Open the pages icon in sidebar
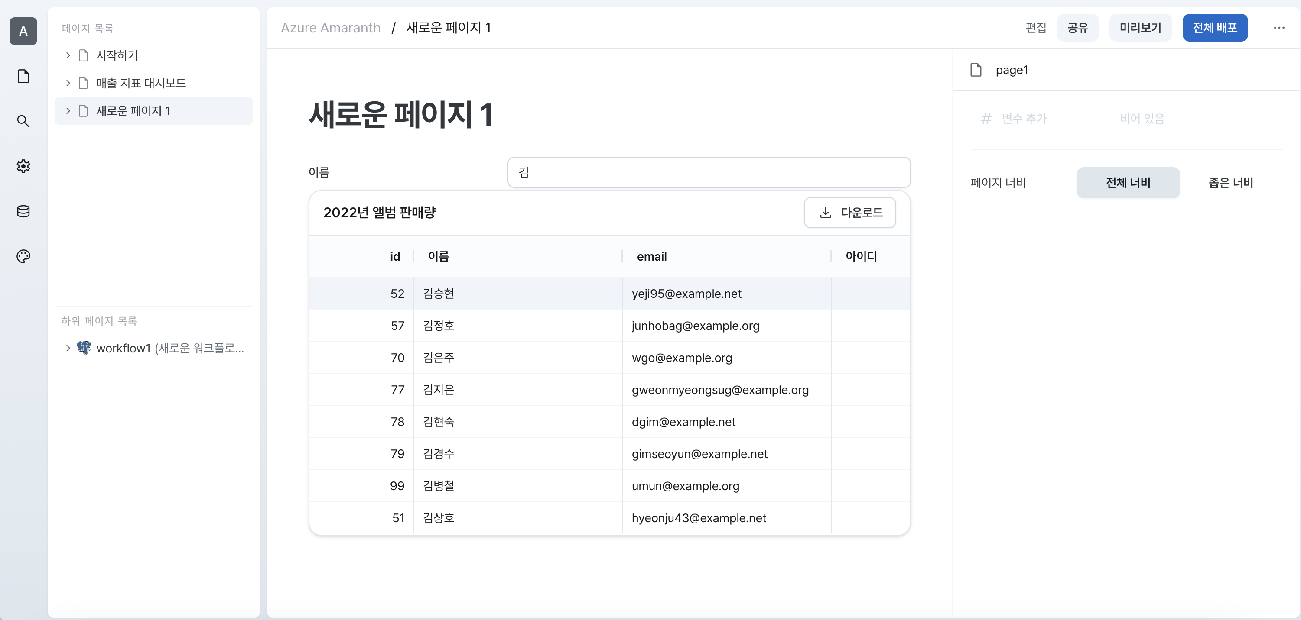 (23, 76)
